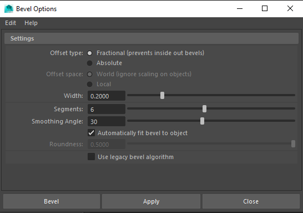Maximize the Bevel Options window
Image resolution: width=303 pixels, height=213 pixels.
(265, 8)
